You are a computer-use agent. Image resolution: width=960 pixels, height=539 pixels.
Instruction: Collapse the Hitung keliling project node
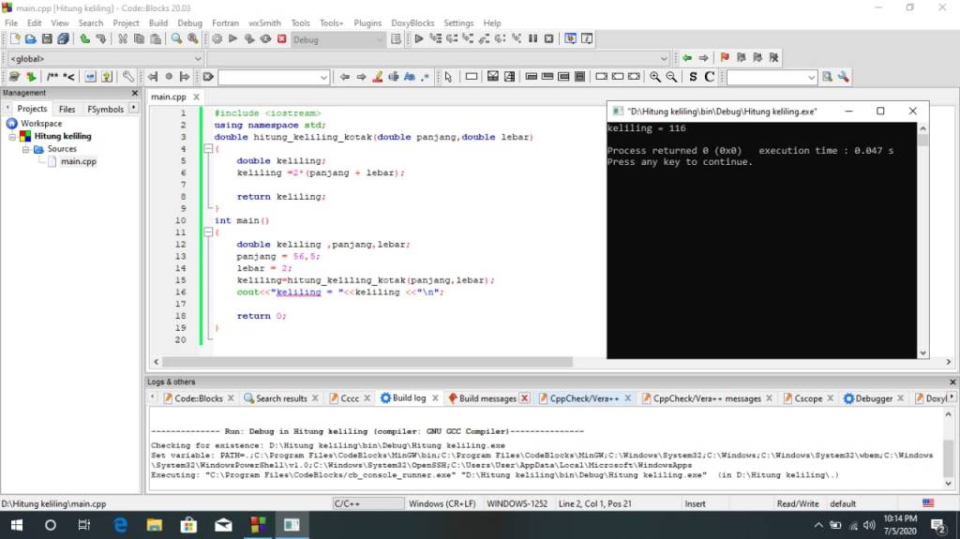13,136
